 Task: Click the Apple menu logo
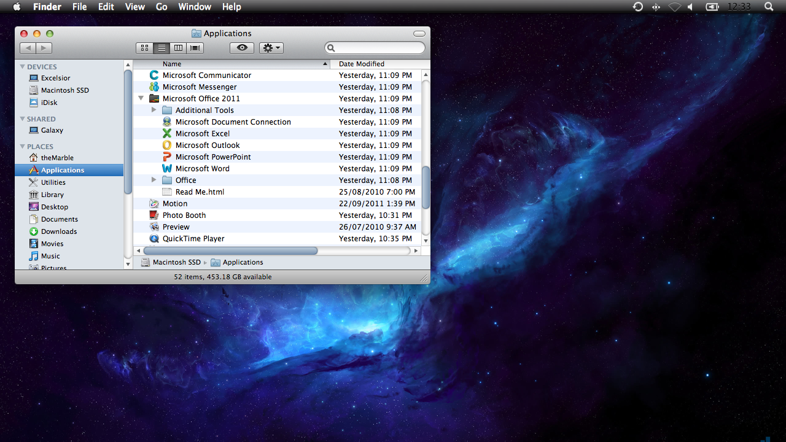click(17, 7)
